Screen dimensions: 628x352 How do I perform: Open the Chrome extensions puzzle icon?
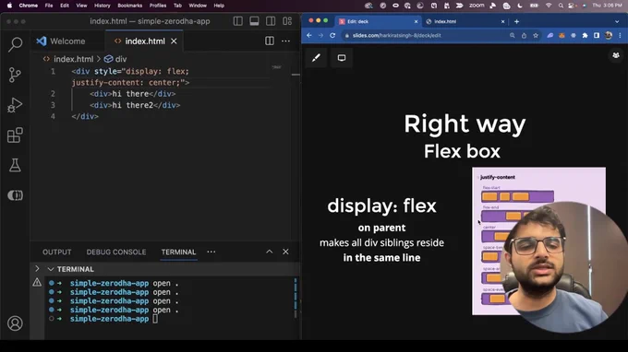585,35
